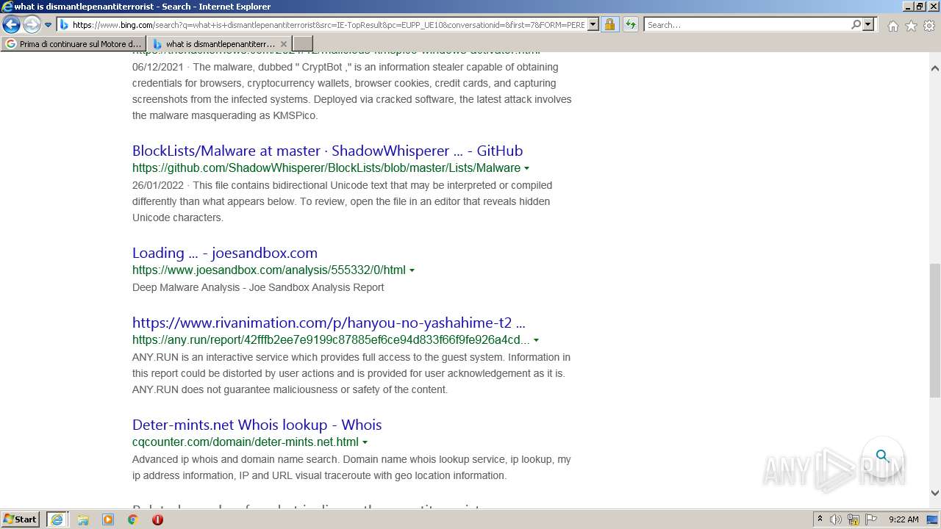The height and width of the screenshot is (529, 941).
Task: Expand the cqcounter.com URL caret
Action: coord(365,442)
